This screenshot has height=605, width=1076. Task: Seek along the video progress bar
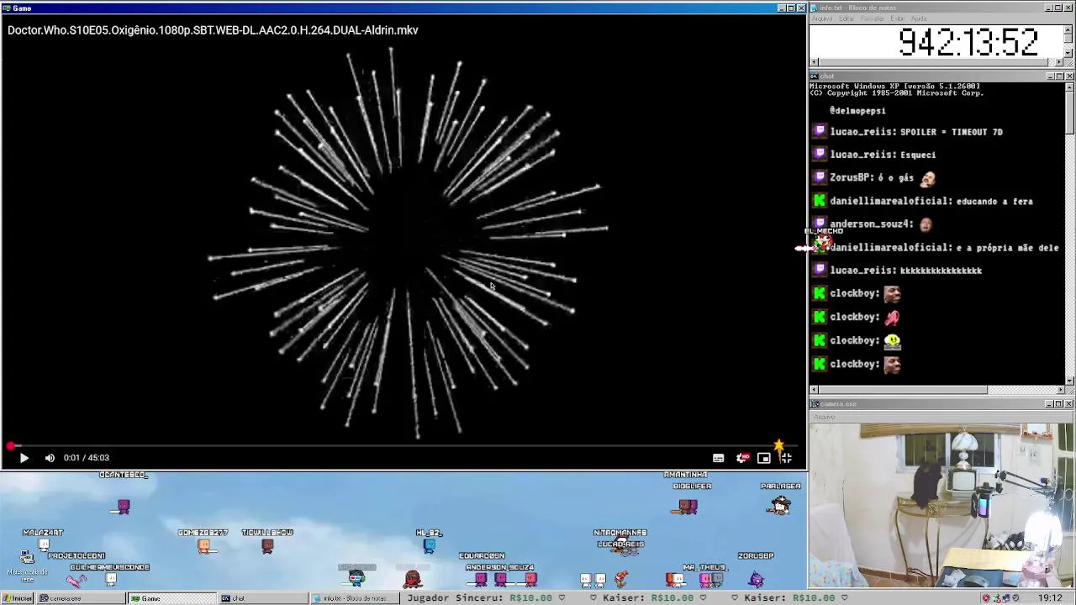tap(403, 446)
